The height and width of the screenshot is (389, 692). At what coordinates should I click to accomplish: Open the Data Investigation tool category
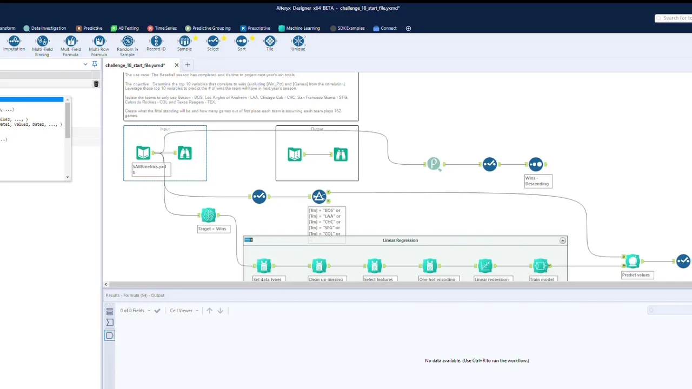(44, 28)
